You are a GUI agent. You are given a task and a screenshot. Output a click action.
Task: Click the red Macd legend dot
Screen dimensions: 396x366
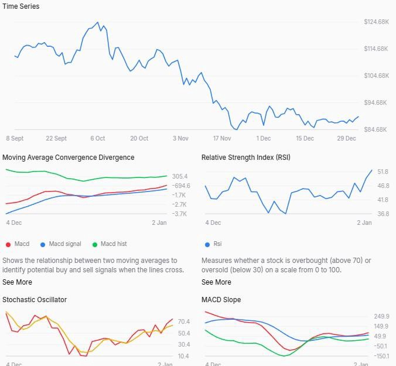coord(8,244)
